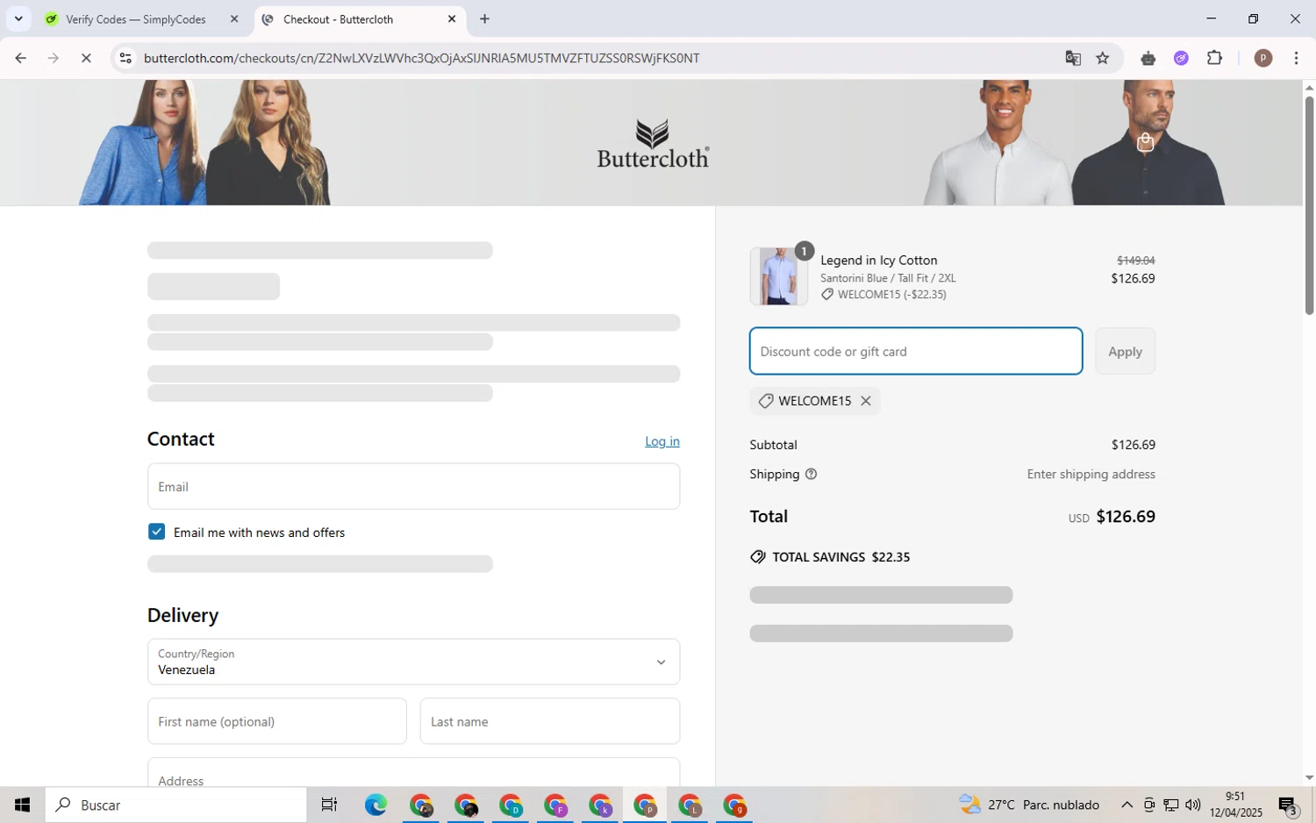Open Task View on taskbar
1316x823 pixels.
pyautogui.click(x=329, y=805)
